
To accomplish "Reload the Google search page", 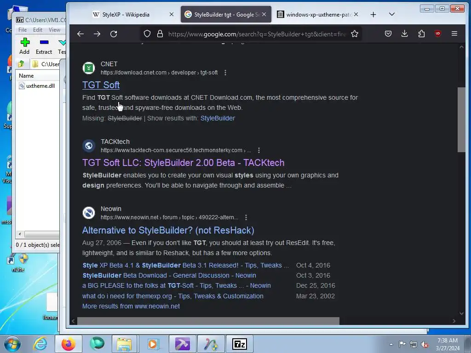I will [114, 34].
